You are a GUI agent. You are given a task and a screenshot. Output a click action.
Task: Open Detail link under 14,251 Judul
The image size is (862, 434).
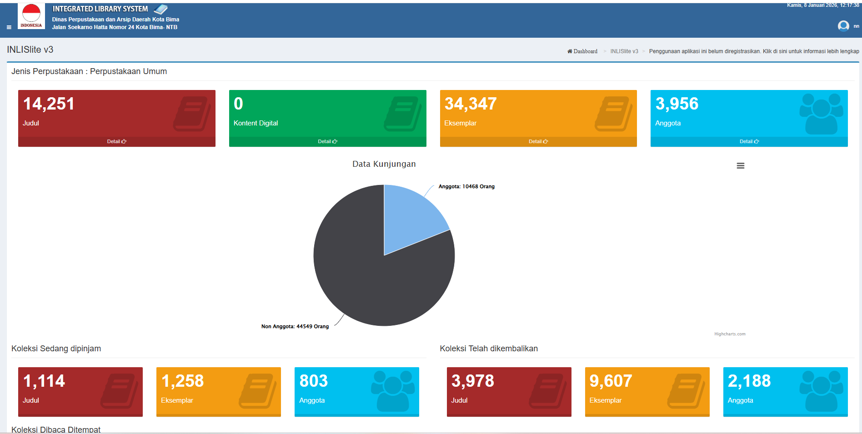pyautogui.click(x=116, y=142)
